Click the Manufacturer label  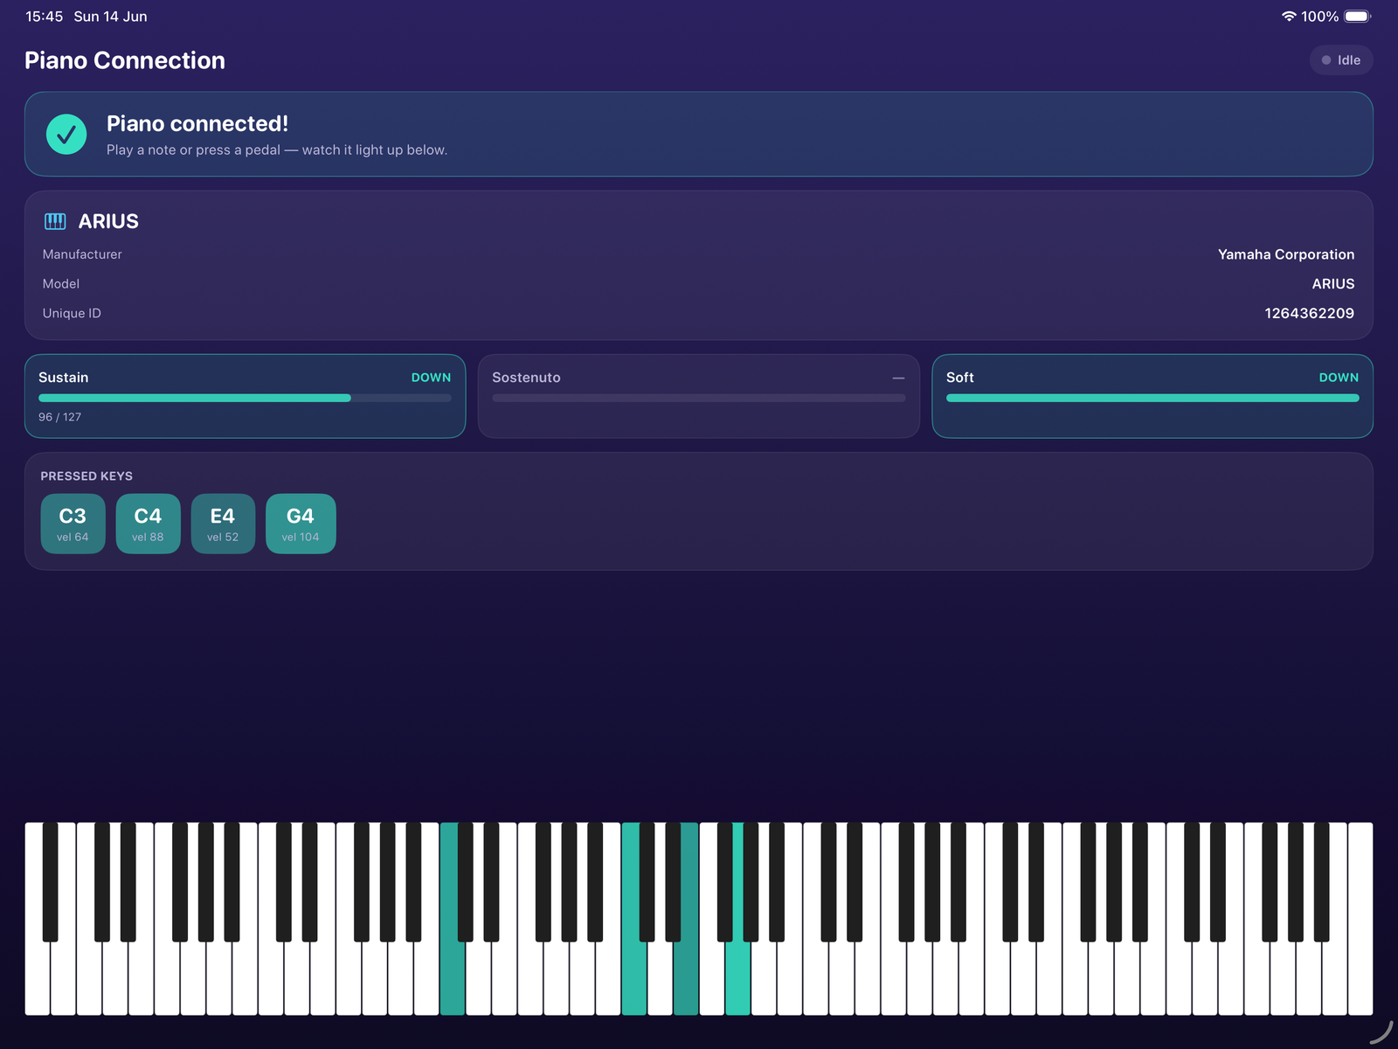(82, 254)
